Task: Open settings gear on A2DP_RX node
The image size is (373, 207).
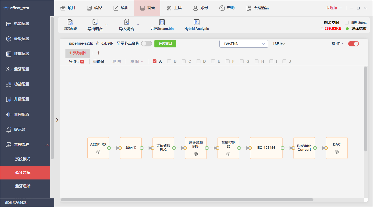Action: click(x=98, y=152)
